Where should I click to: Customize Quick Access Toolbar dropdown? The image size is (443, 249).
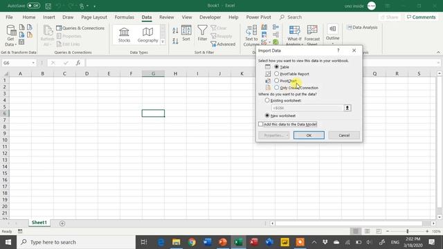point(94,6)
